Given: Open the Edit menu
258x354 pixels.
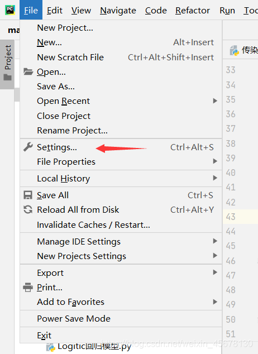Looking at the screenshot, I should point(55,11).
